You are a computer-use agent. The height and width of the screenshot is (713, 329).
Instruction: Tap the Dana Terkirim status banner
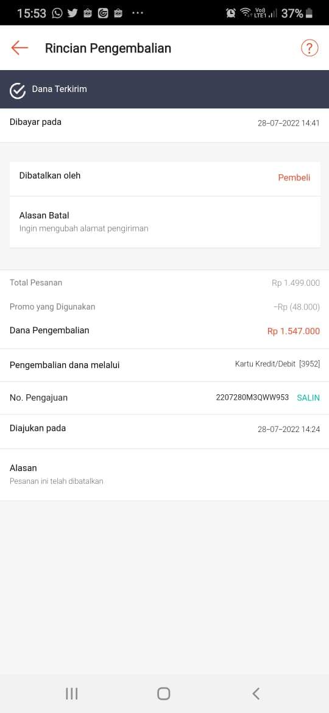[x=164, y=89]
